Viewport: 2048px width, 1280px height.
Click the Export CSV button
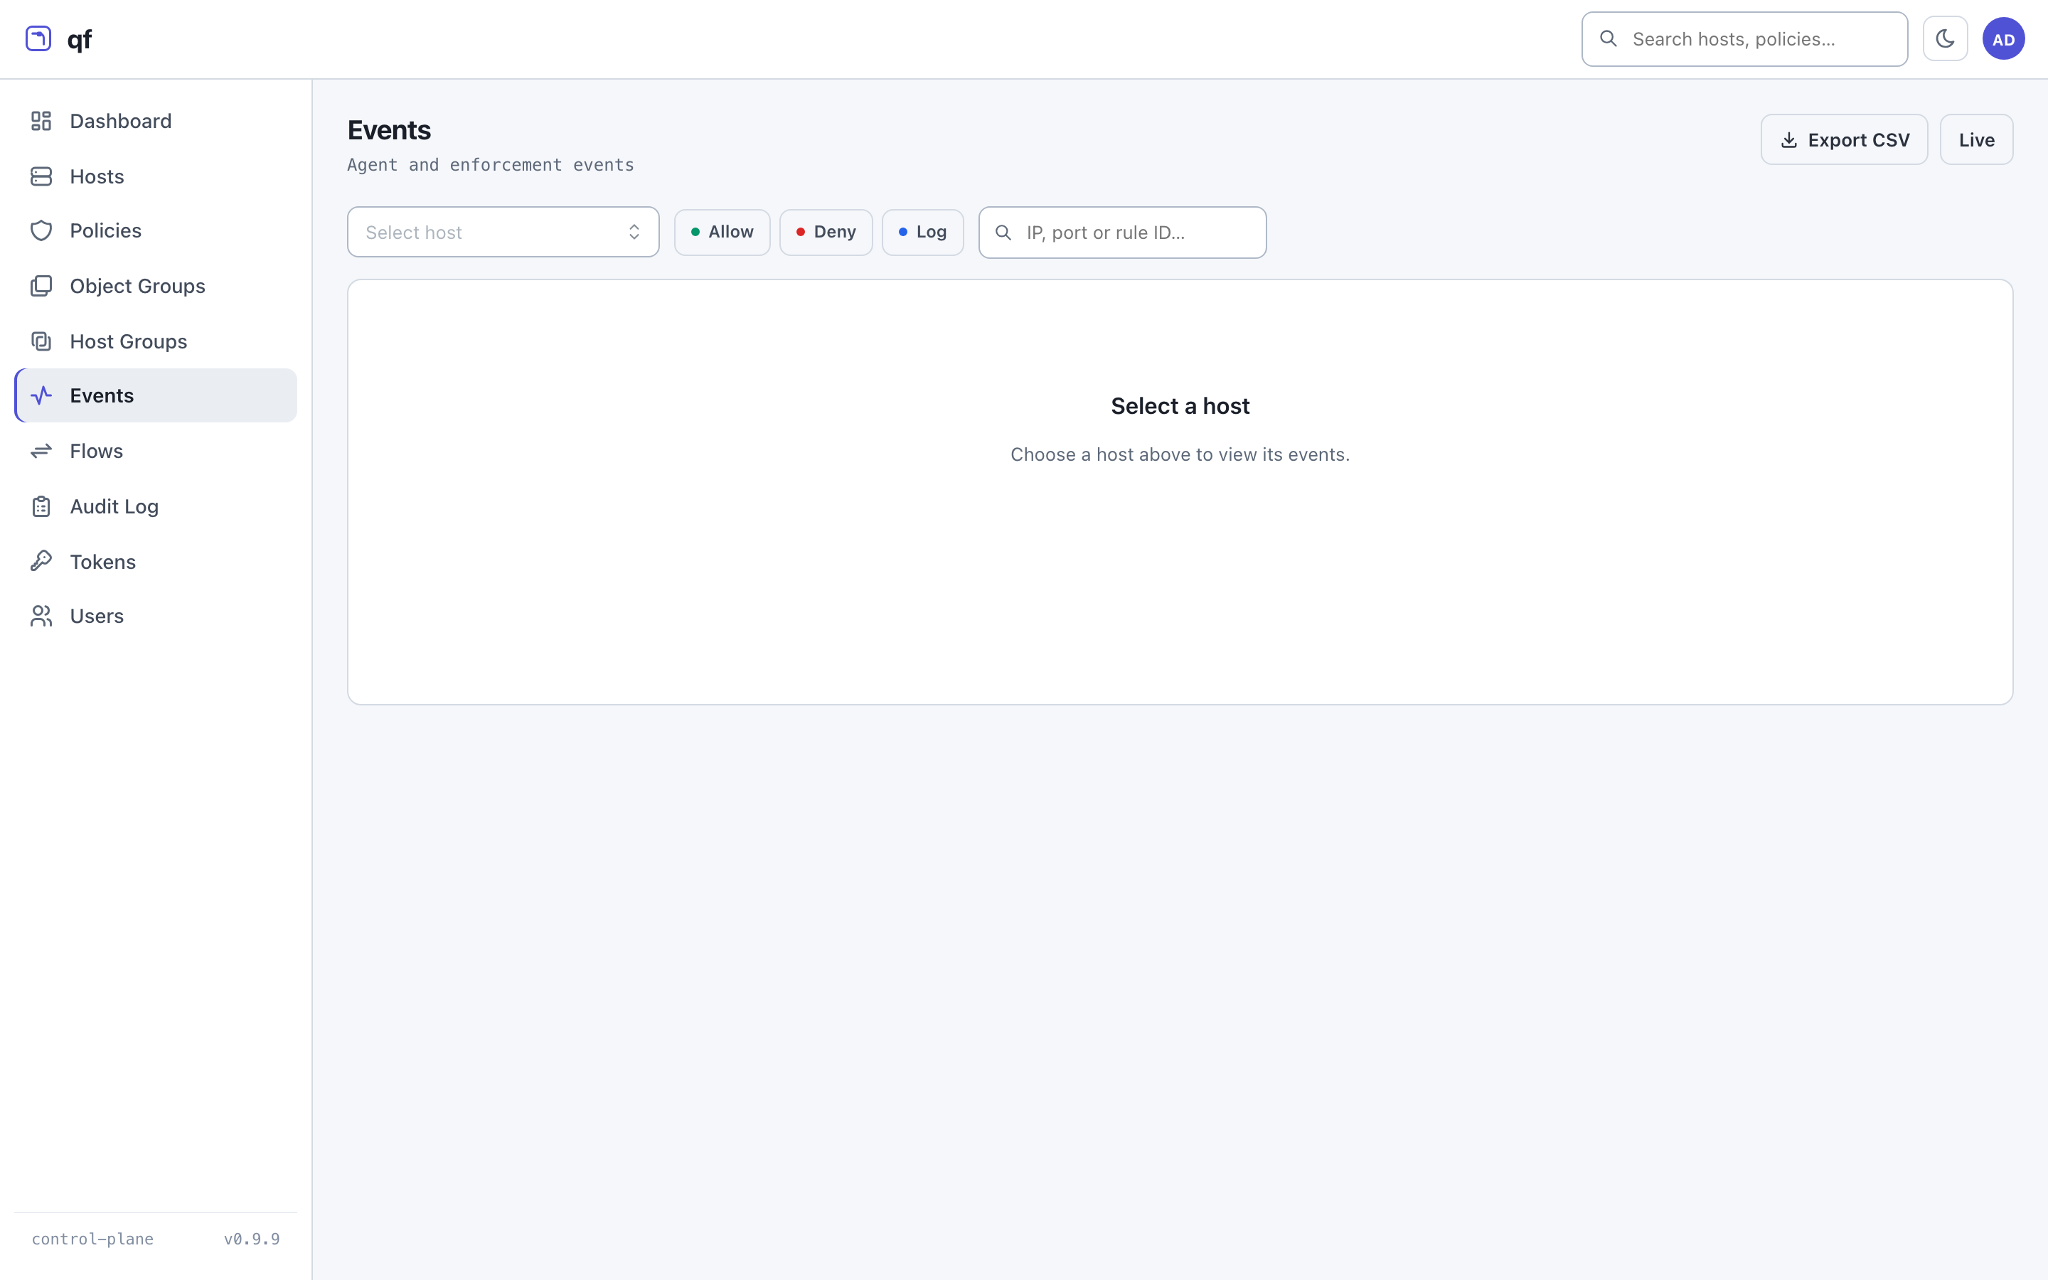(1844, 139)
